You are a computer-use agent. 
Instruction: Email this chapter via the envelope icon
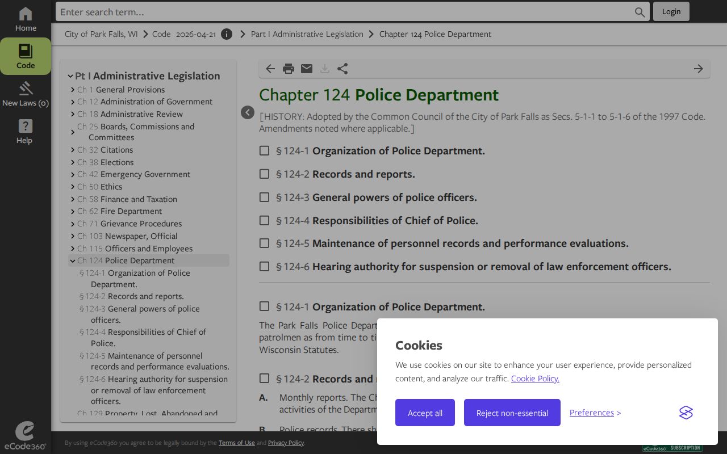coord(307,69)
